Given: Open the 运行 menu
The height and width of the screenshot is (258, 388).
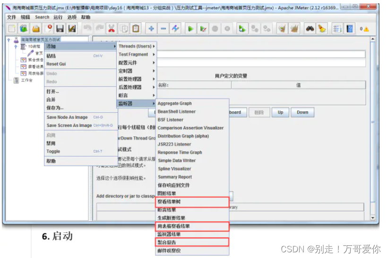Looking at the screenshot, I should pos(58,17).
